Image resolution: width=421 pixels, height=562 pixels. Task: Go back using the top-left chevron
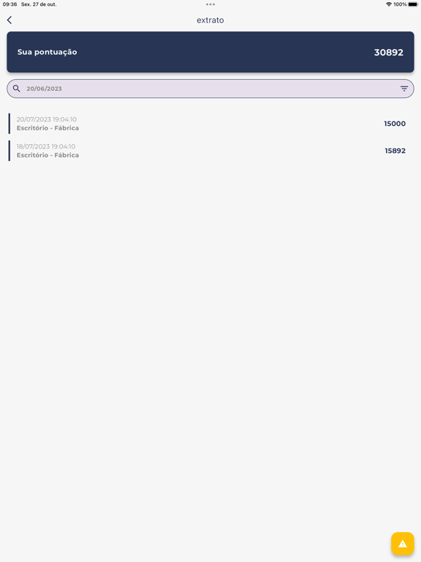click(x=10, y=20)
